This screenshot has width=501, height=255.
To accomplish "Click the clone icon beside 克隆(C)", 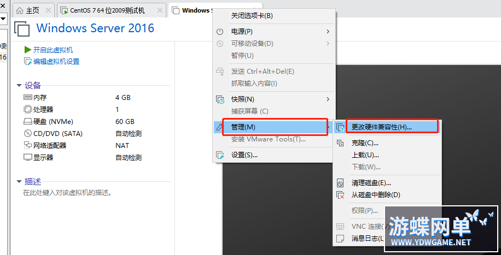I will (x=340, y=143).
